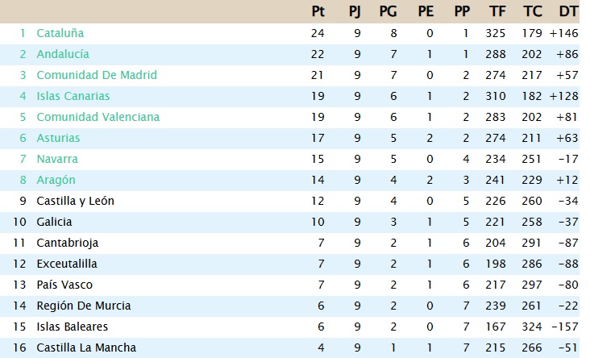The width and height of the screenshot is (590, 358).
Task: Click the TF column header
Action: pyautogui.click(x=497, y=11)
